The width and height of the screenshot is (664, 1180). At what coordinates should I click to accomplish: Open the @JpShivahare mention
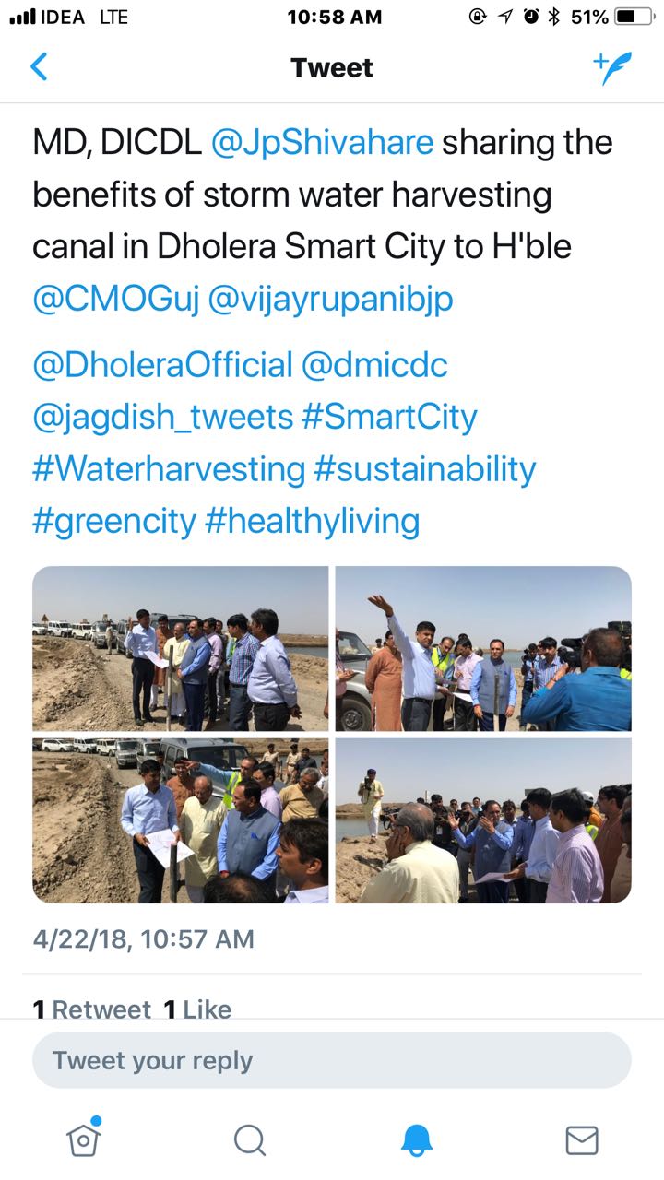(x=322, y=143)
